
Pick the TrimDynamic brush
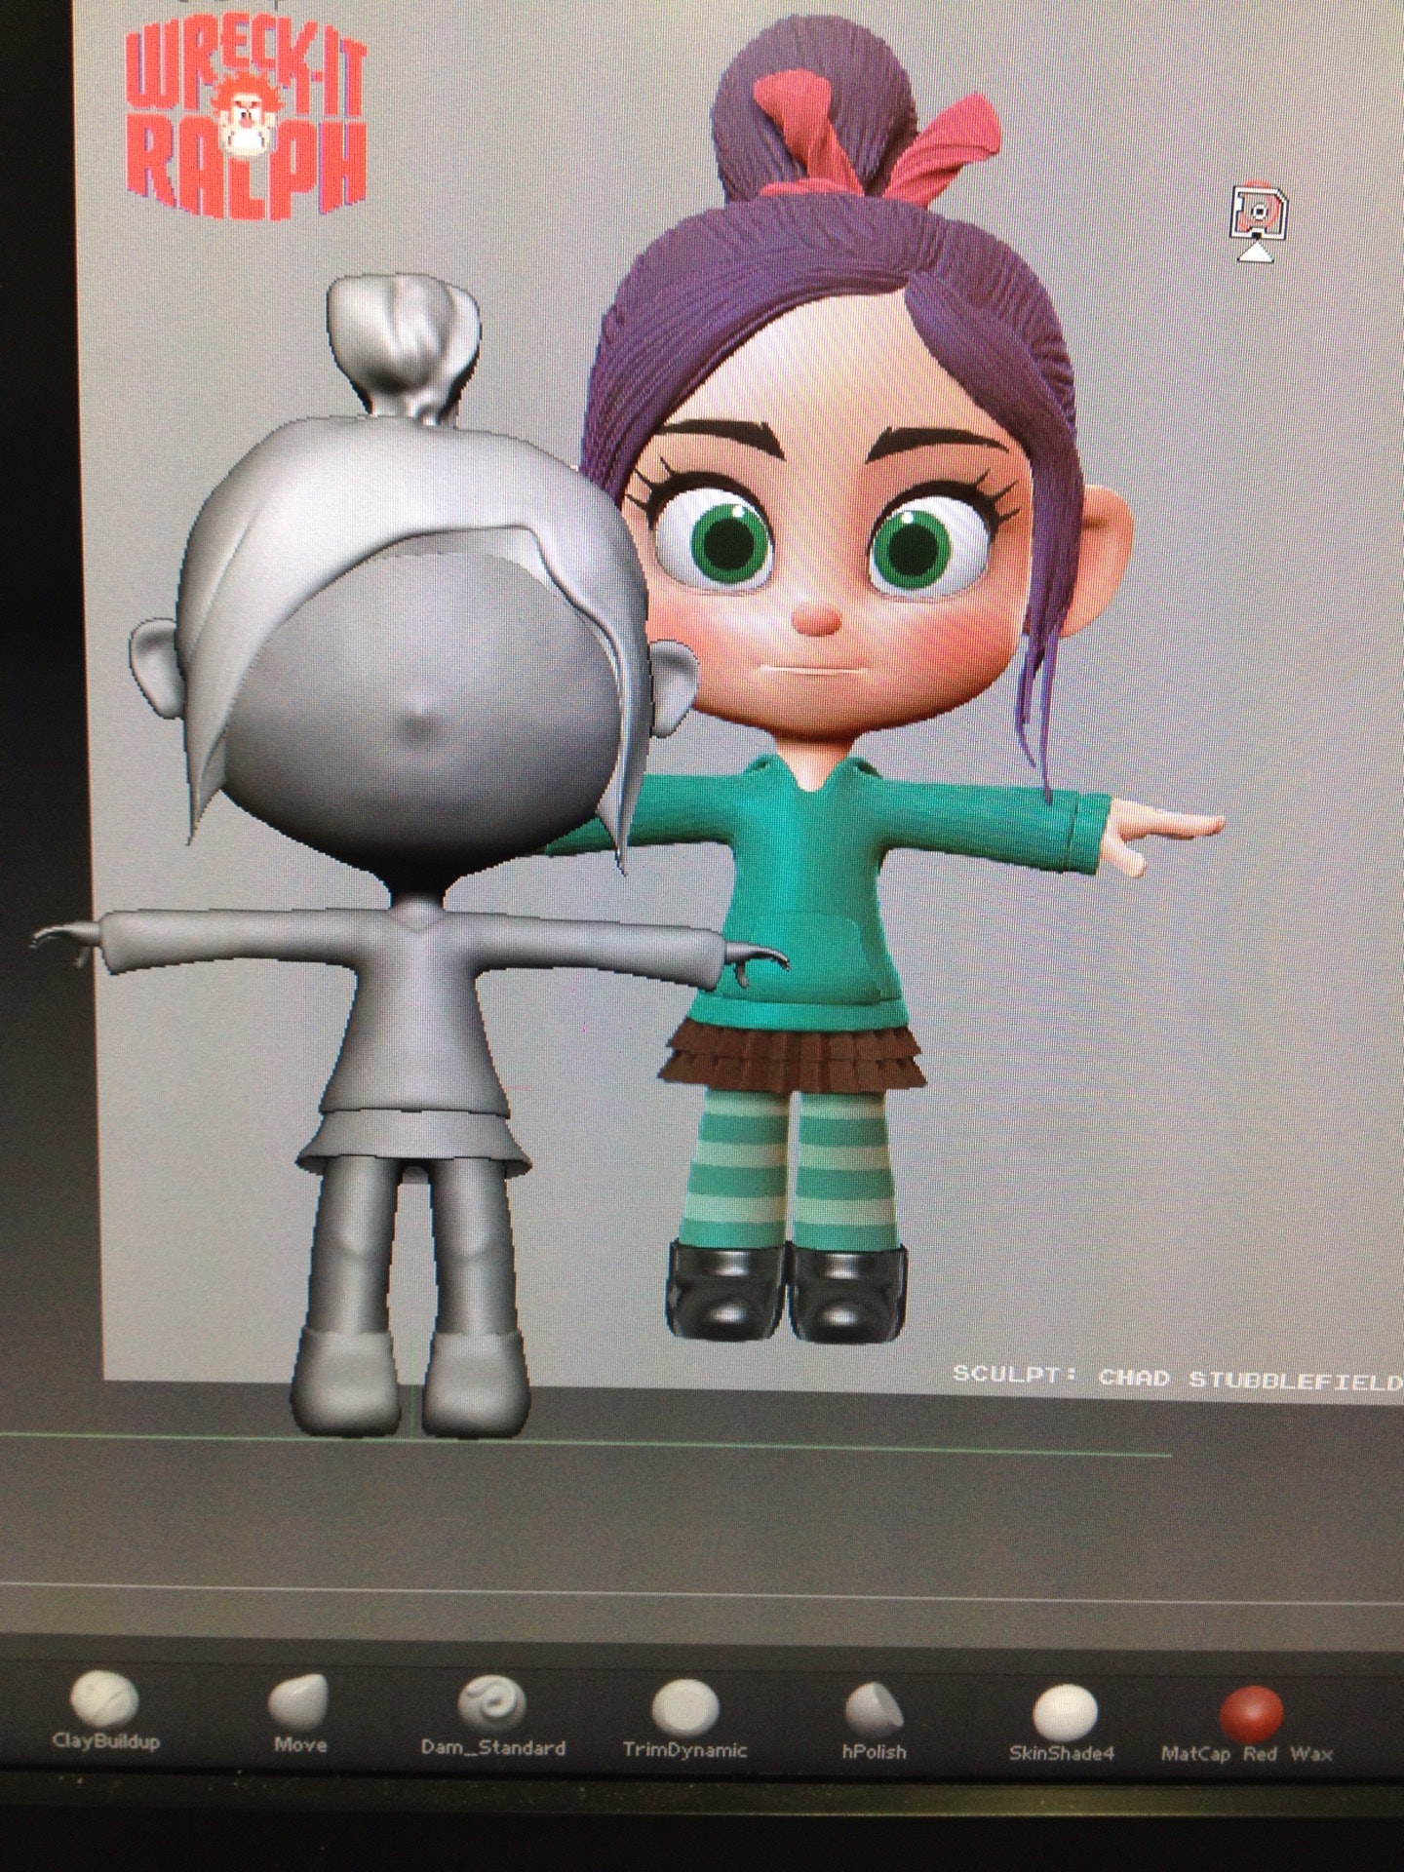point(684,1719)
